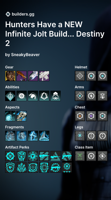This screenshot has height=200, width=111.
Task: Click the first Abilities super icon
Action: pos(10,96)
